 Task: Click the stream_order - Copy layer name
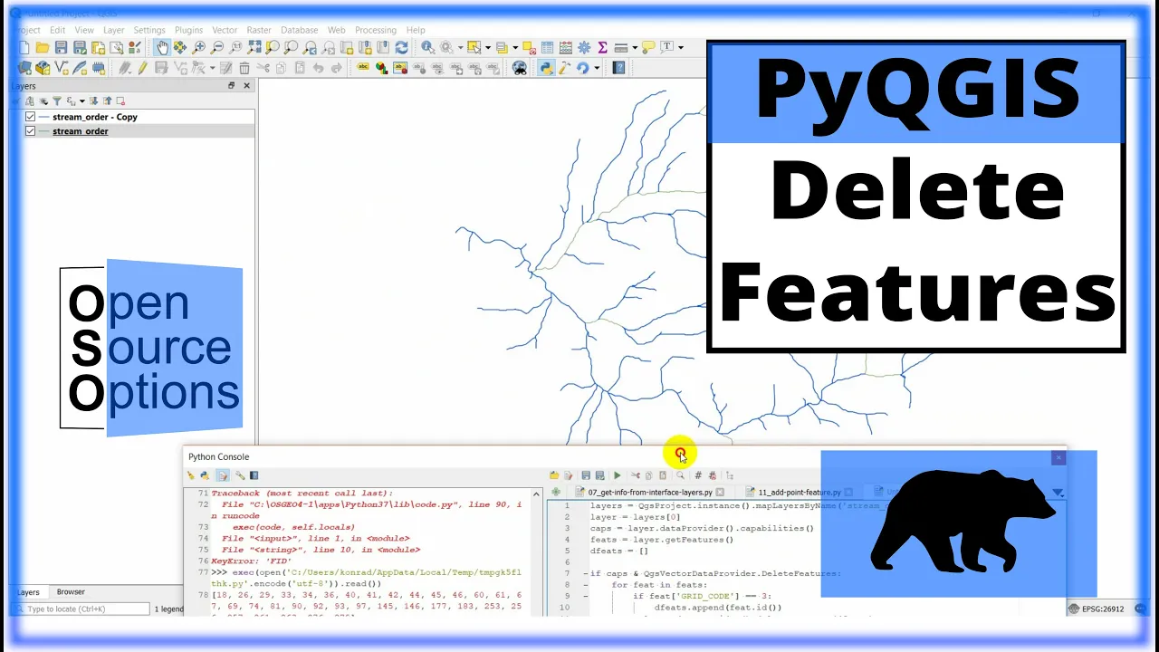point(95,117)
